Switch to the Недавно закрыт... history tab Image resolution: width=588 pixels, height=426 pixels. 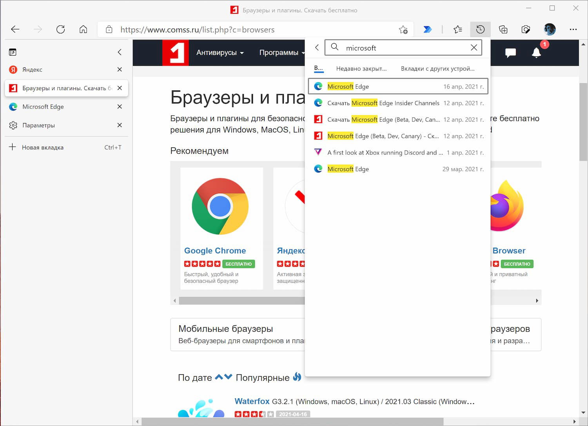[x=361, y=69]
